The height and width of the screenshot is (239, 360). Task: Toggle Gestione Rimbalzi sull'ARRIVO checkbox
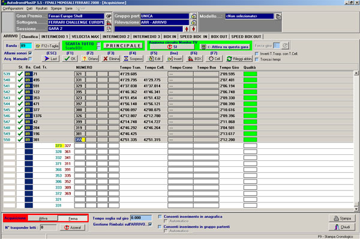[150, 225]
